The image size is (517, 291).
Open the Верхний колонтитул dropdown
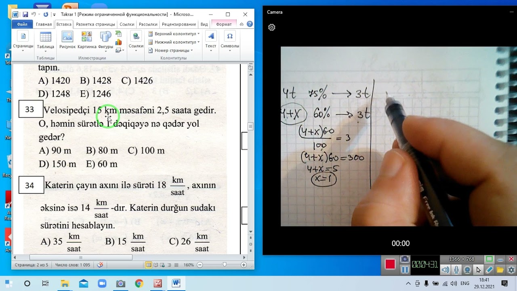point(174,34)
